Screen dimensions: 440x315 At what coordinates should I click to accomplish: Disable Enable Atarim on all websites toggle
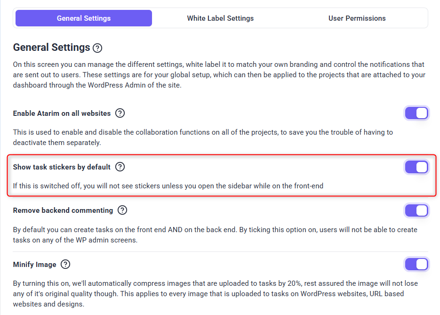click(x=416, y=113)
